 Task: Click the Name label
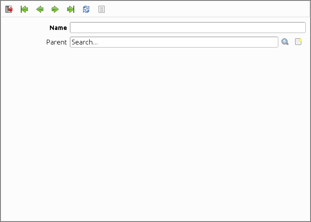58,28
